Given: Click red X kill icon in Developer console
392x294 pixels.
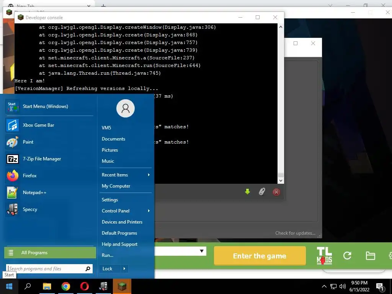Looking at the screenshot, I should click(x=276, y=192).
